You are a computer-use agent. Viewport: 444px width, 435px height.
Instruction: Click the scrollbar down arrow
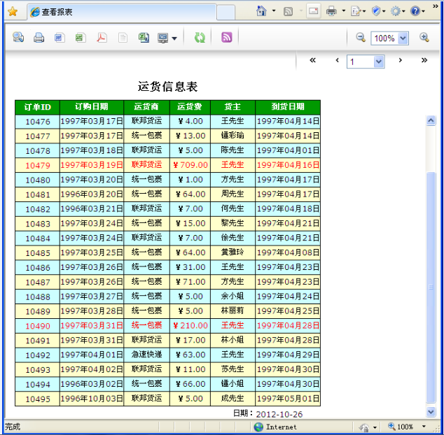[x=431, y=412]
